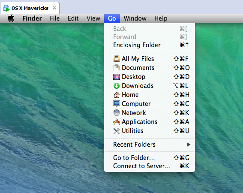The height and width of the screenshot is (193, 243).
Task: Switch to the OS X Mavericks tab
Action: pyautogui.click(x=30, y=8)
